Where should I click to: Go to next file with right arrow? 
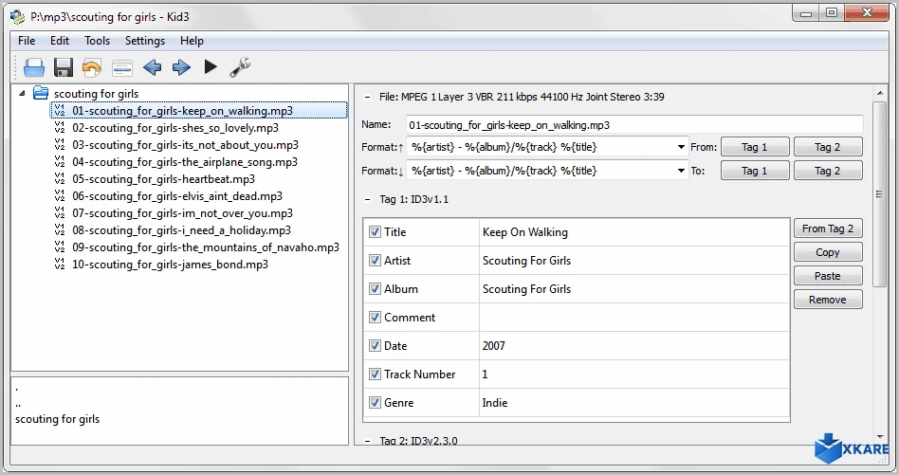tap(181, 67)
